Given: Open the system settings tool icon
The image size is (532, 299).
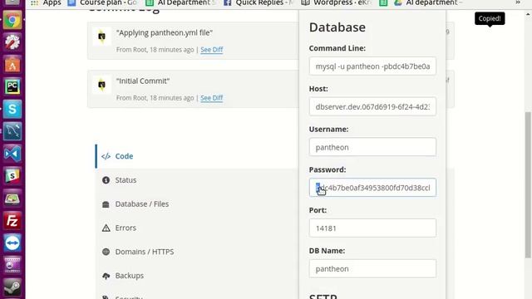Looking at the screenshot, I should tap(12, 42).
